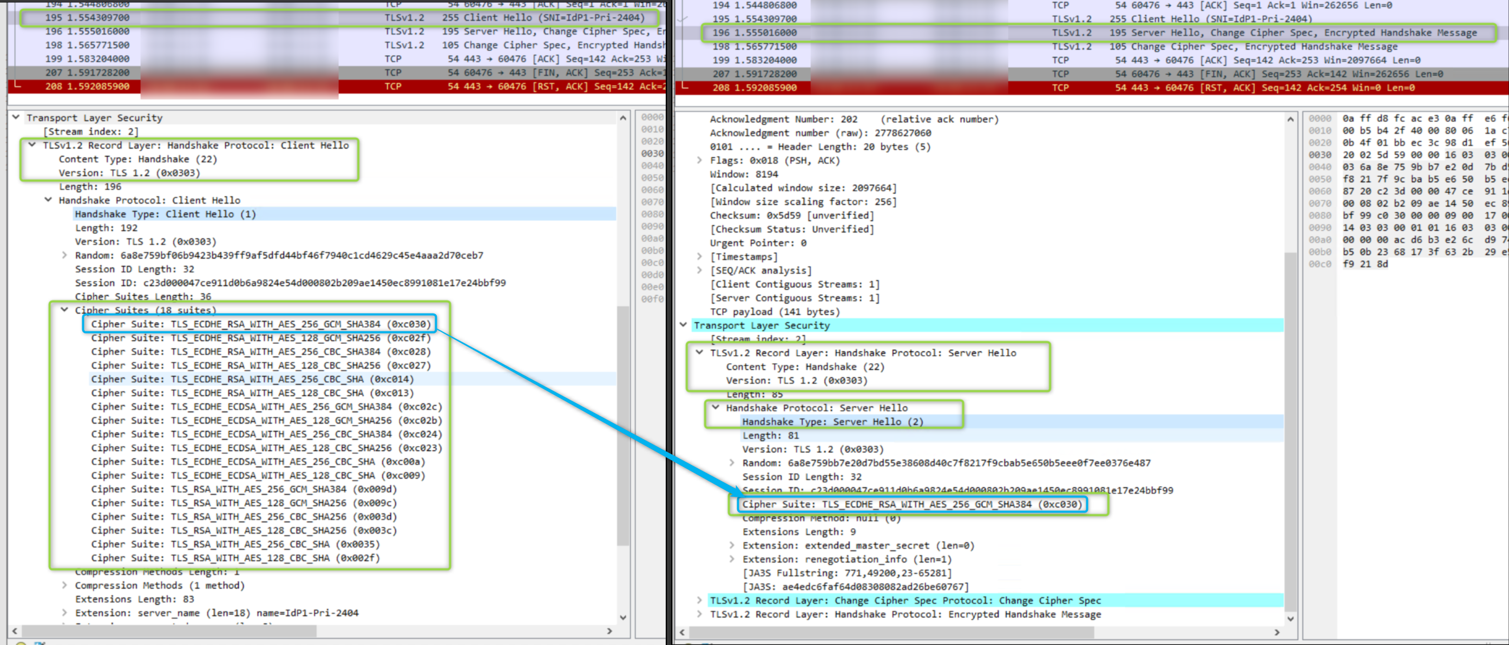Click right detail pane scroll down arrow
Screen dimensions: 1509x645
[1290, 619]
